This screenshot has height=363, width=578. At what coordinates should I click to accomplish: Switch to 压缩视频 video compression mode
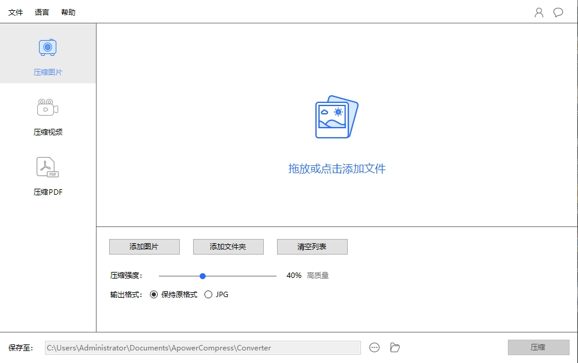coord(47,109)
